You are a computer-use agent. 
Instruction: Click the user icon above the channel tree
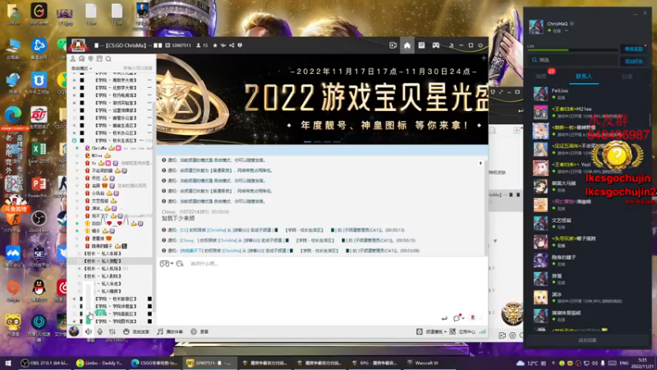[73, 58]
